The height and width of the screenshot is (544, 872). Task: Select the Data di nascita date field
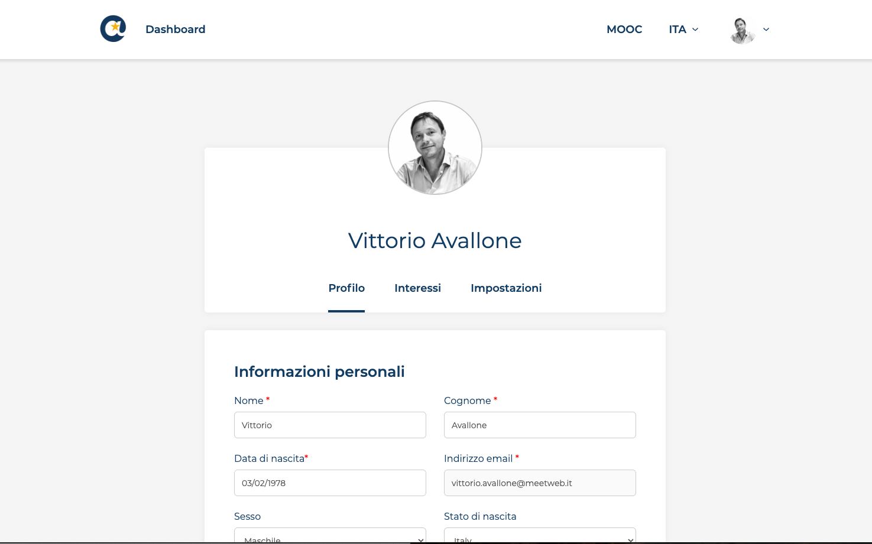pos(330,483)
